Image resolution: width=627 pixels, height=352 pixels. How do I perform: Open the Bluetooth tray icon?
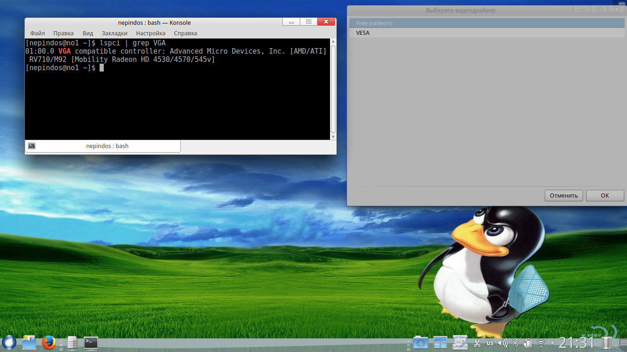(x=515, y=343)
